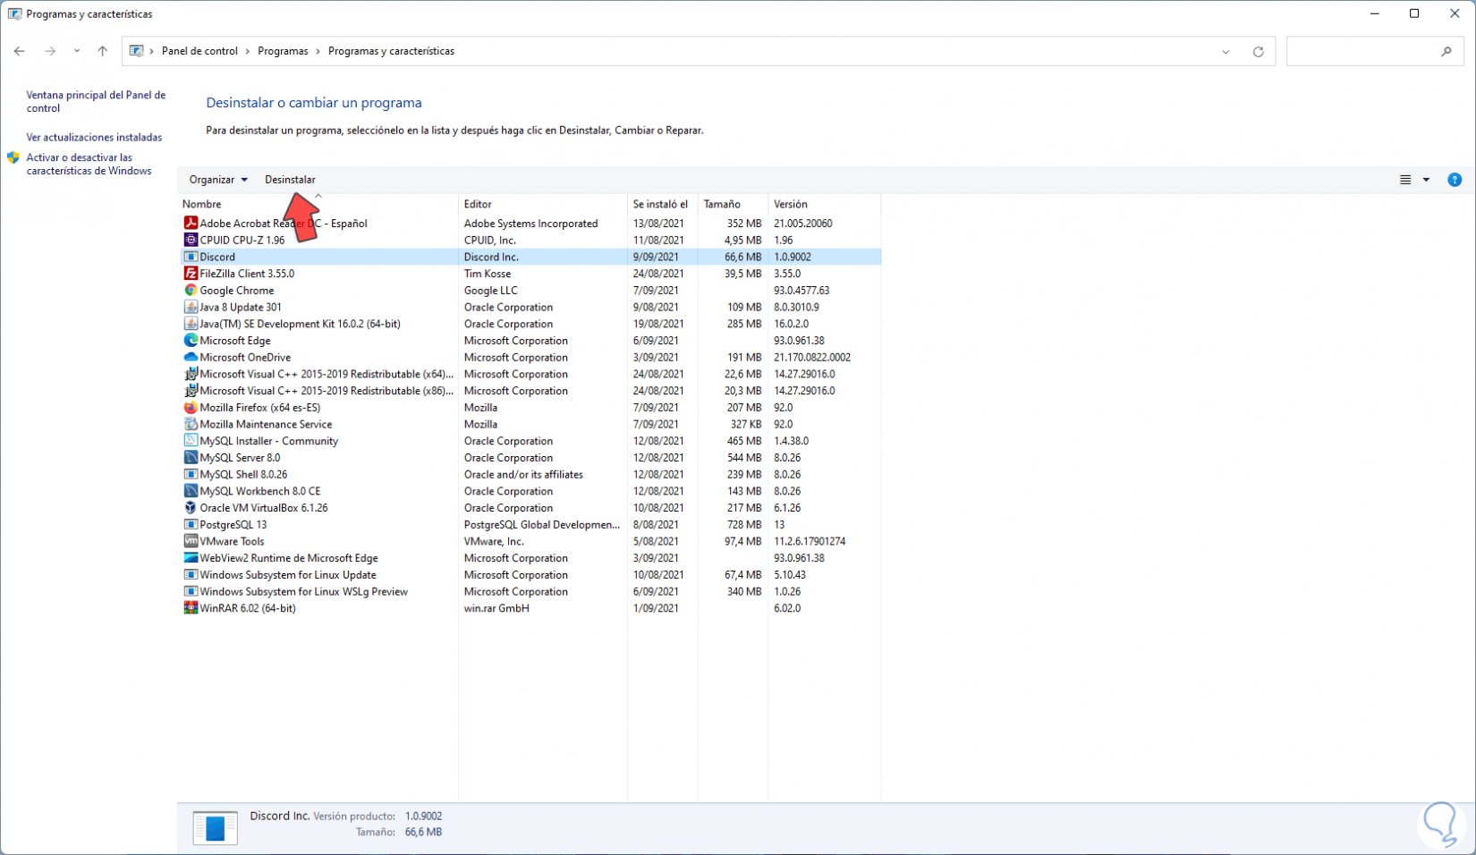Click the Programas y características breadcrumb
The image size is (1476, 855).
point(391,51)
